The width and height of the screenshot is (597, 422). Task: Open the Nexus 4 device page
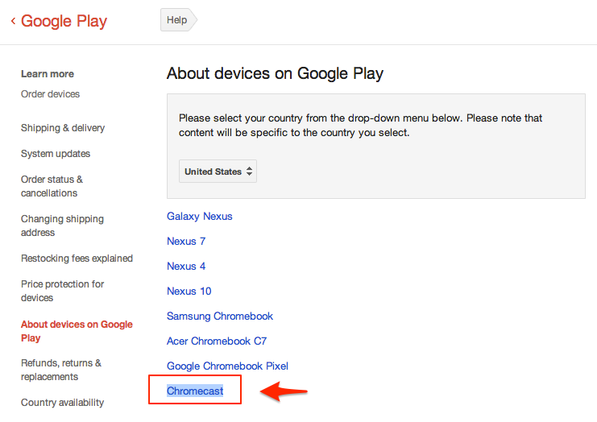pos(186,267)
